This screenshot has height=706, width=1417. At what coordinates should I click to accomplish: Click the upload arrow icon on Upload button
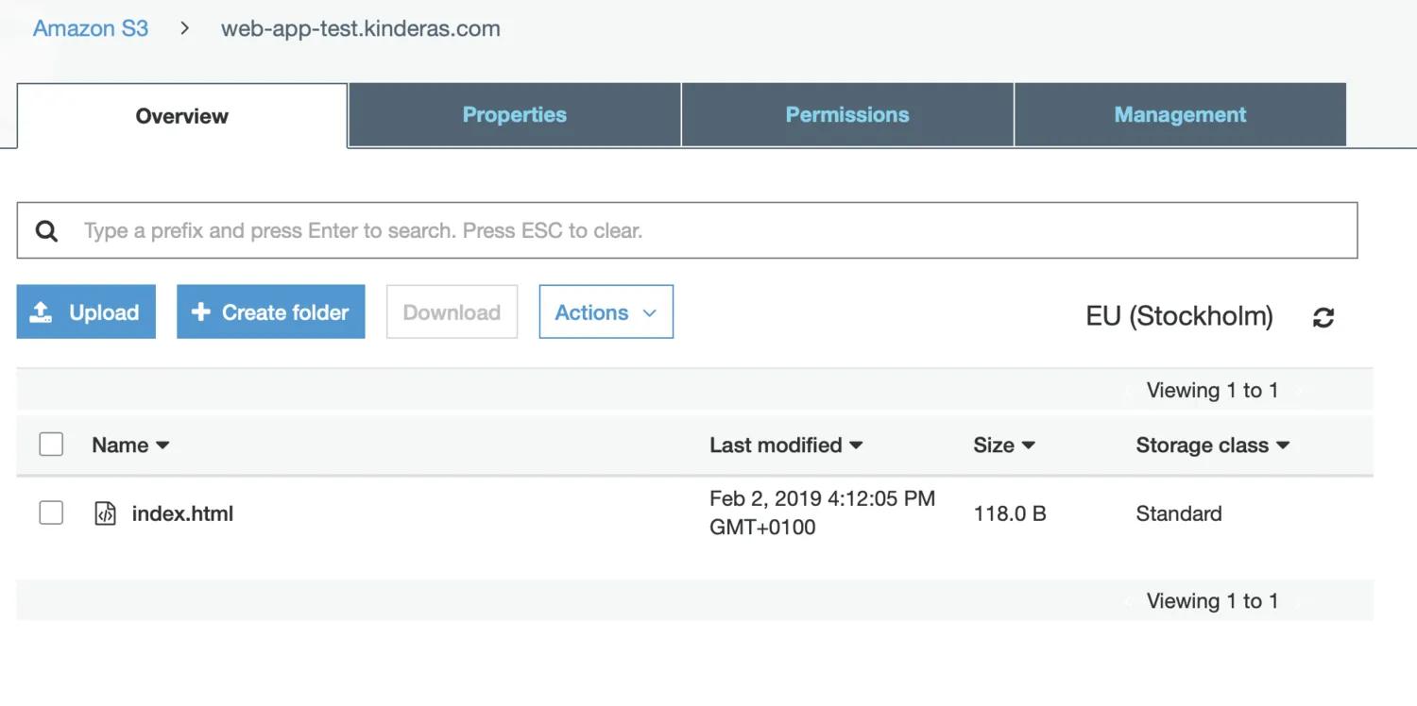coord(41,311)
